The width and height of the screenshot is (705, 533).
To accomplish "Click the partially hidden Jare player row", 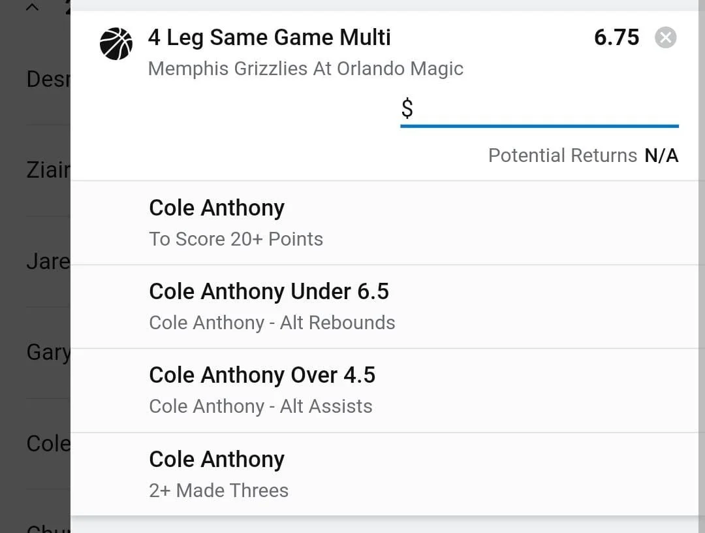I will click(48, 261).
